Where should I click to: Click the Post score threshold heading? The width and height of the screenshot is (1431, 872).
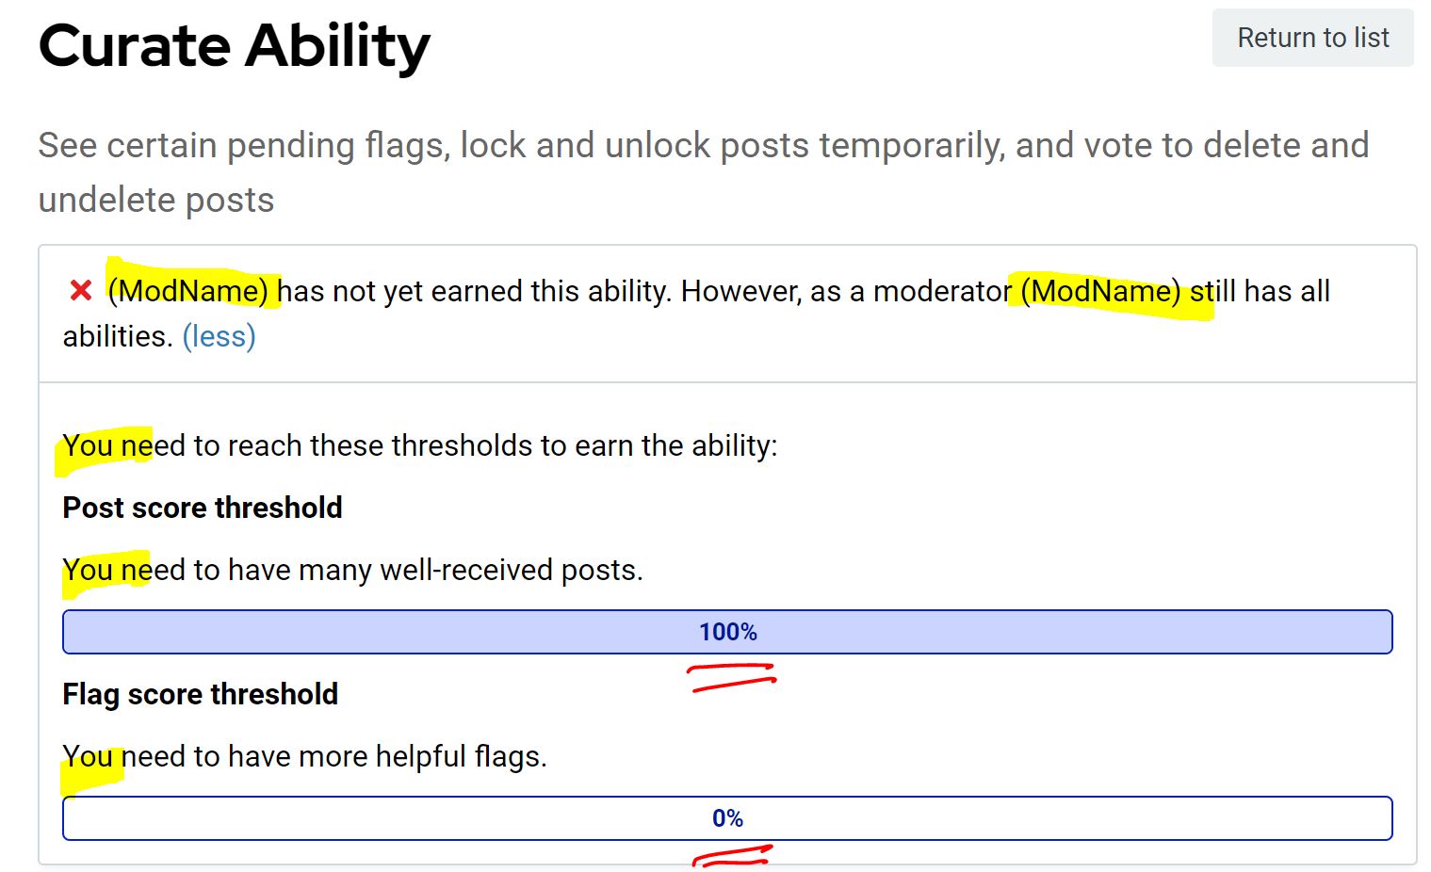coord(203,508)
